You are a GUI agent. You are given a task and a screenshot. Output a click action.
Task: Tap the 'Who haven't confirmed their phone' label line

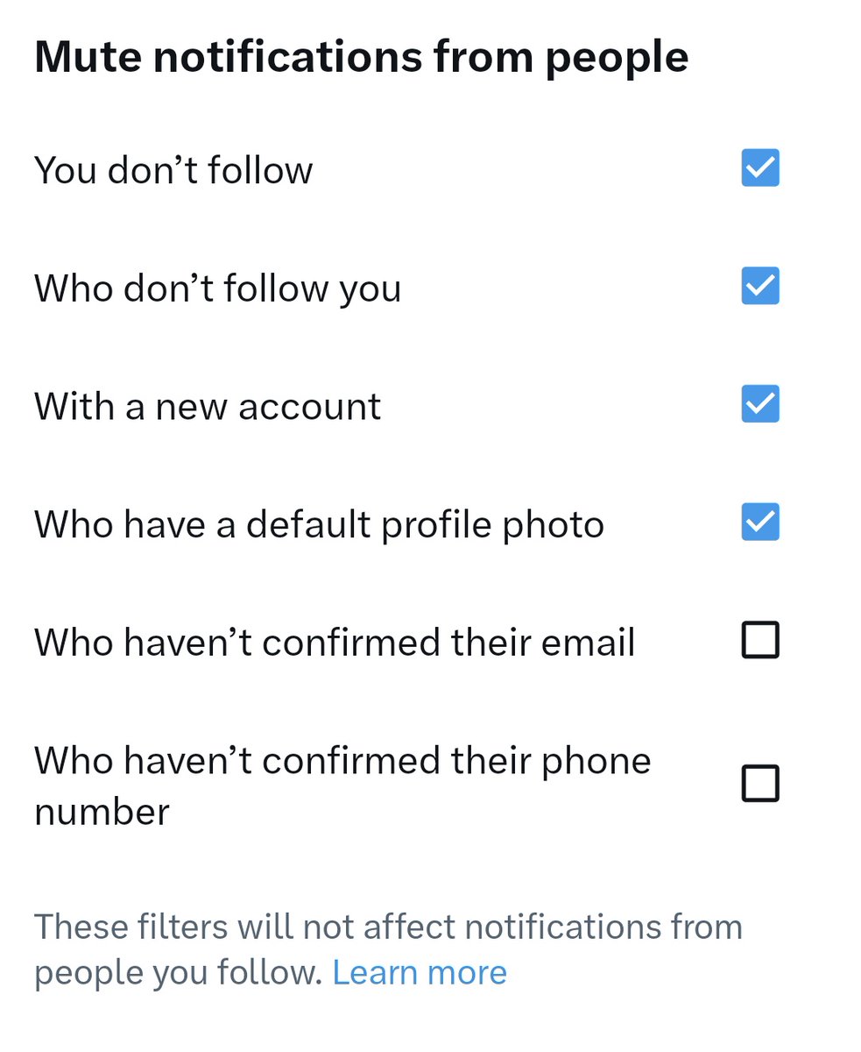tap(342, 760)
